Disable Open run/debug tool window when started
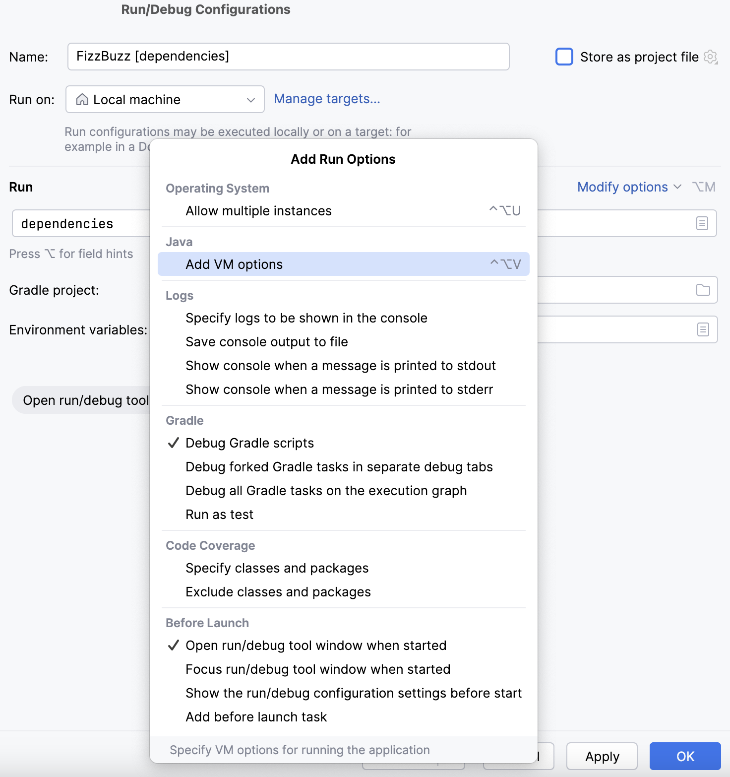 (x=316, y=645)
